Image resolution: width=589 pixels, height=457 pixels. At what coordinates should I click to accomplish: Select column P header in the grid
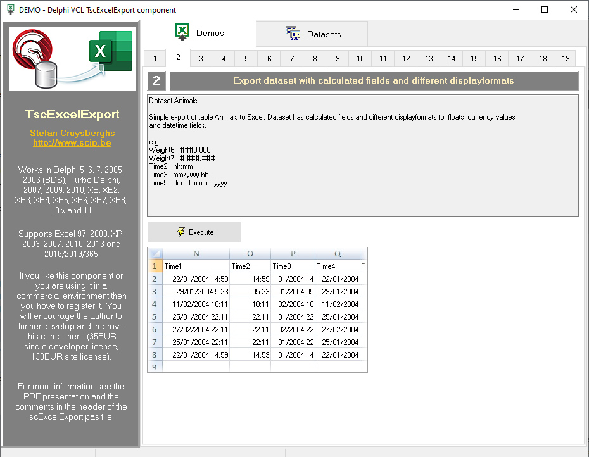[293, 254]
